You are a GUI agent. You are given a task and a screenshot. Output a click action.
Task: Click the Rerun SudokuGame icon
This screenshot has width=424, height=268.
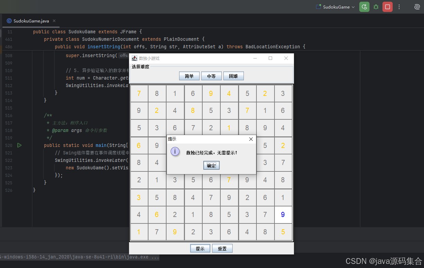tap(364, 7)
